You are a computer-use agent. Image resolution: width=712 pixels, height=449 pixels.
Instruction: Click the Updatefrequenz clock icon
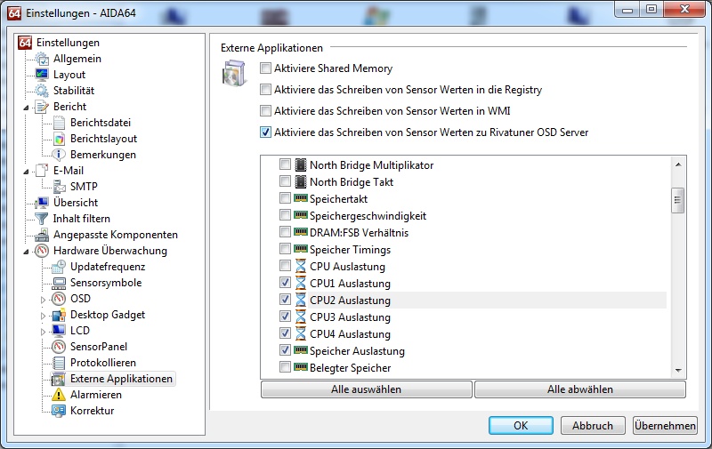point(59,267)
